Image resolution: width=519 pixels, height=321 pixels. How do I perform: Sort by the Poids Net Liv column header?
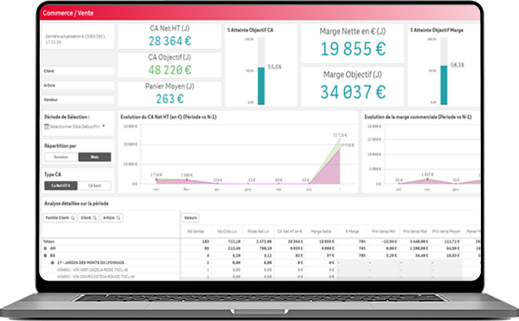[x=258, y=231]
